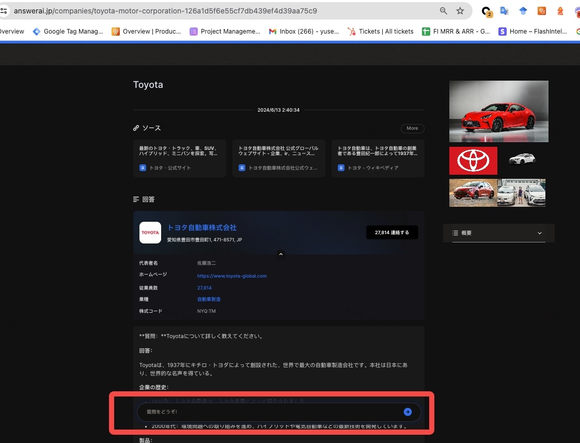Viewport: 580px width, 443px height.
Task: Click the 代表者名 label
Action: tap(148, 263)
